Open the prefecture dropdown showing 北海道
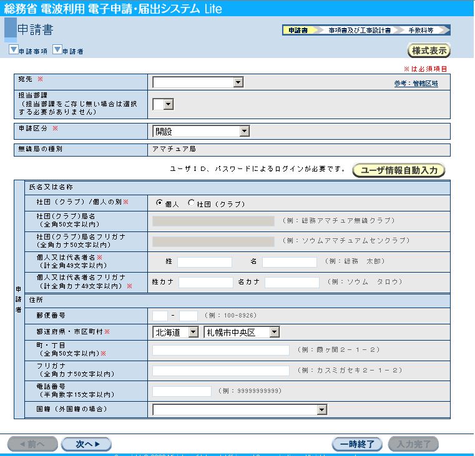The image size is (475, 456). click(x=175, y=332)
